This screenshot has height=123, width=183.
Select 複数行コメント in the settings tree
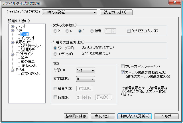pyautogui.click(x=31, y=46)
